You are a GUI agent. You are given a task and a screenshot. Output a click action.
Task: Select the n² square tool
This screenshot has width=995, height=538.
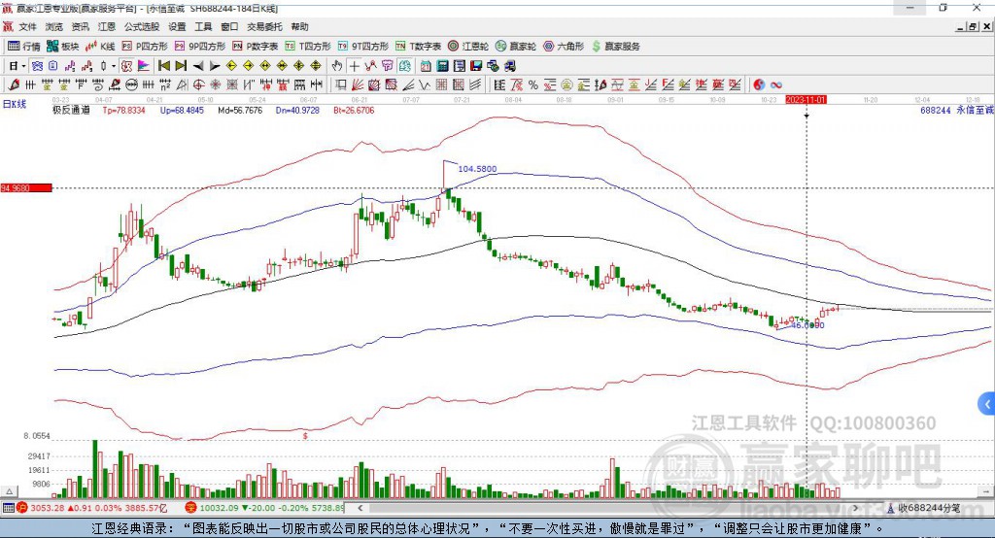point(165,85)
